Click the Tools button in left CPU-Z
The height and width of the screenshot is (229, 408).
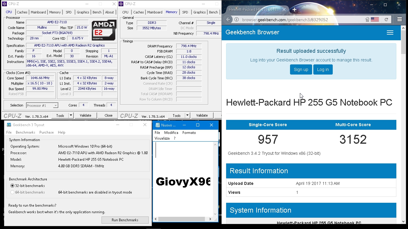(x=60, y=115)
